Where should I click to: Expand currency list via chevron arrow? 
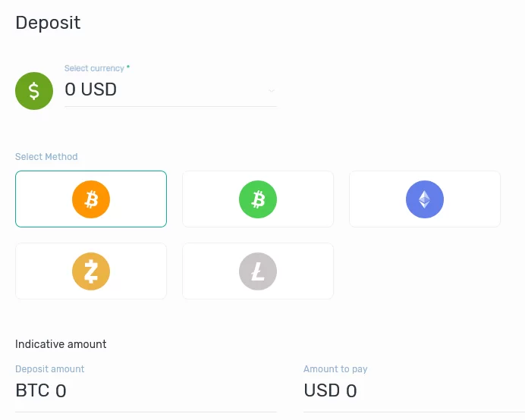(272, 91)
